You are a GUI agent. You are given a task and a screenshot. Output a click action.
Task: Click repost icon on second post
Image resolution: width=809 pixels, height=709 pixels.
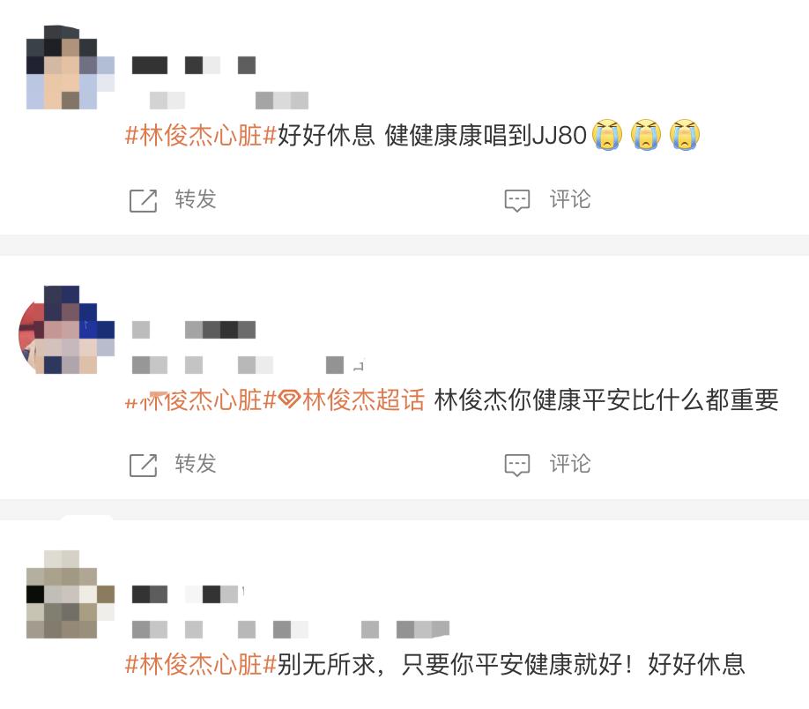[143, 466]
